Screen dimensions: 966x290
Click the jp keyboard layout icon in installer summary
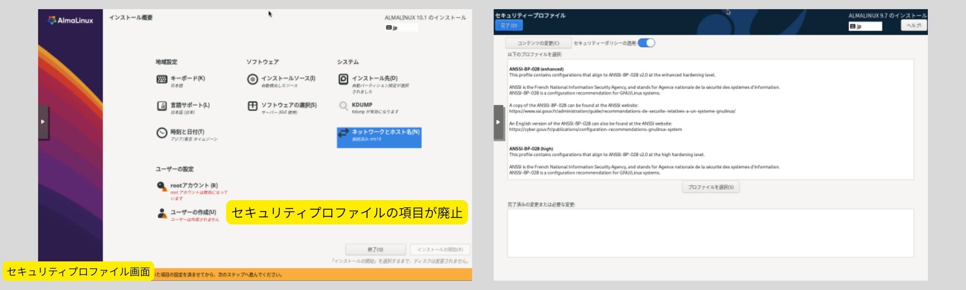[x=388, y=28]
